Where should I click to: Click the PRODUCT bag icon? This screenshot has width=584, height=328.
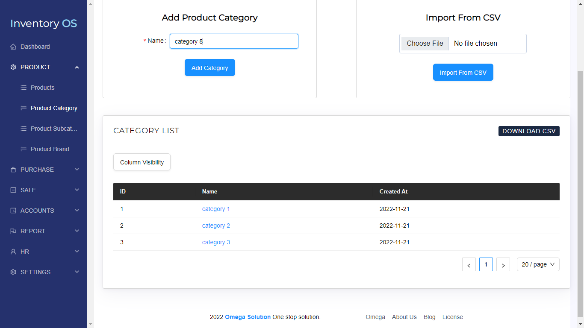click(x=13, y=67)
